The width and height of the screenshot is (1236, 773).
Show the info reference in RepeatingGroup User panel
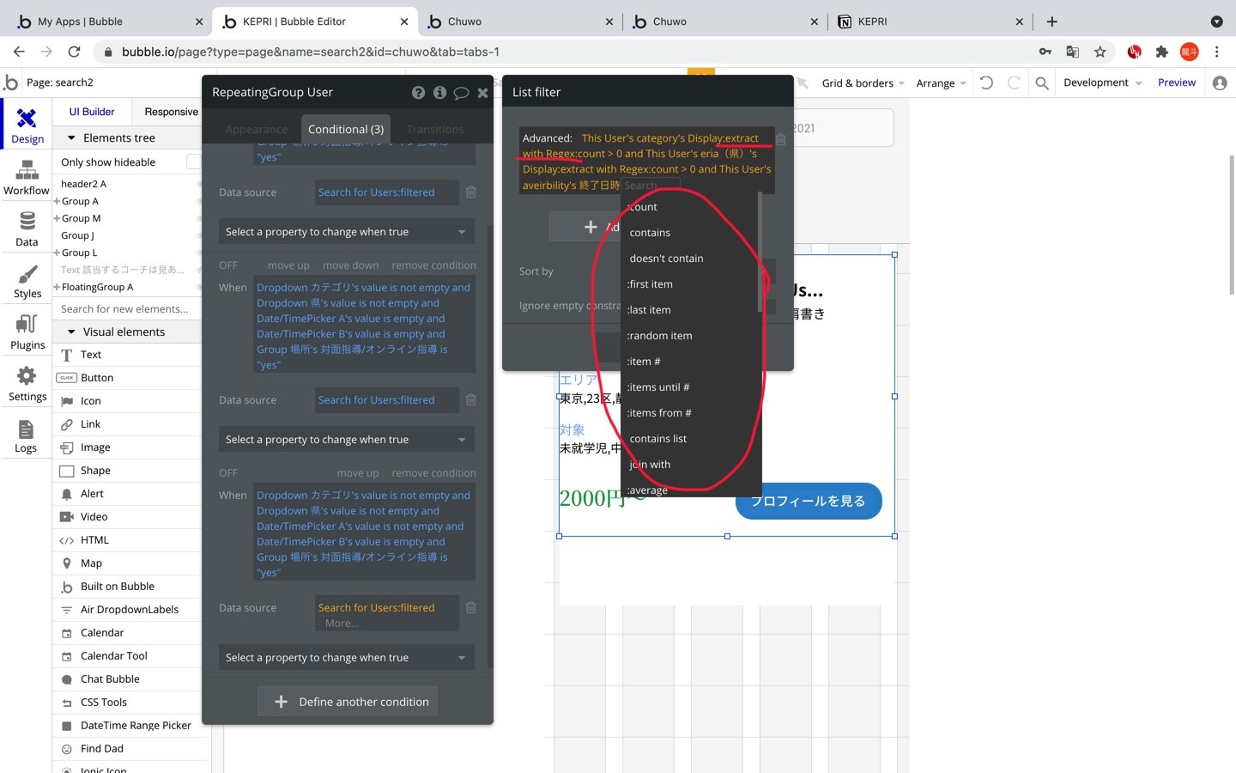(x=439, y=93)
